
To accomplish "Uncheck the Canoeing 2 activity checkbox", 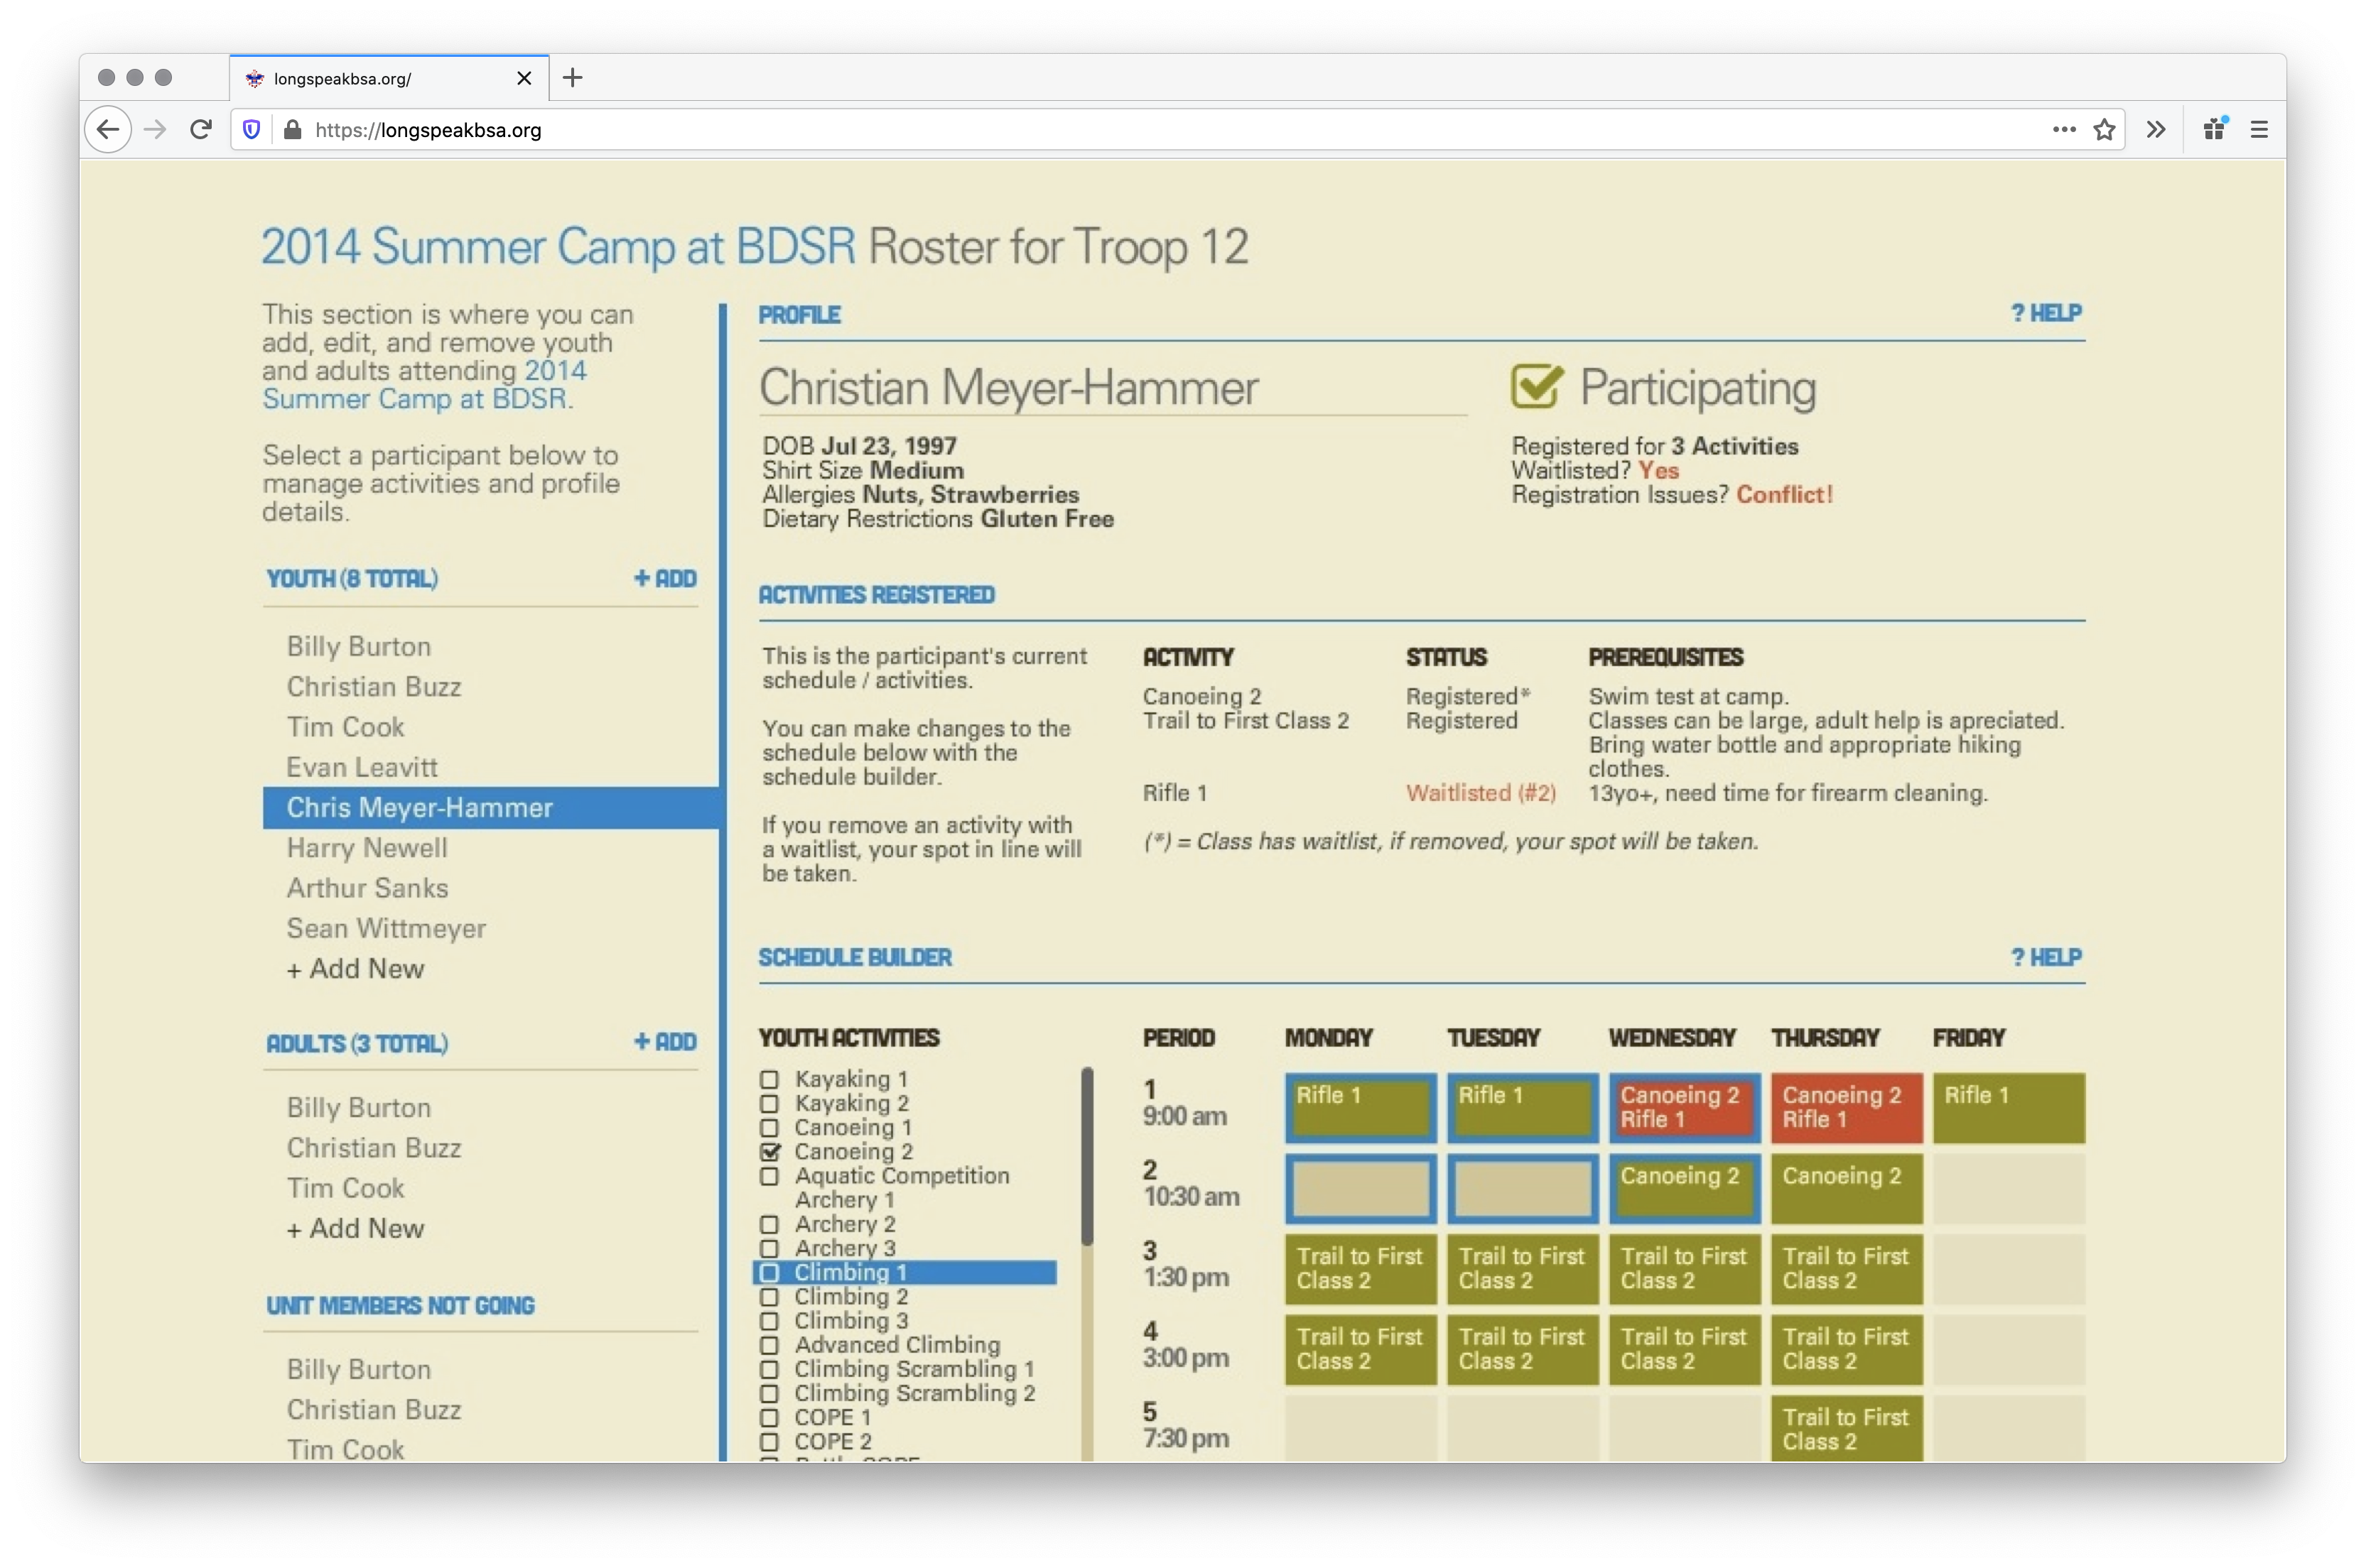I will (769, 1152).
